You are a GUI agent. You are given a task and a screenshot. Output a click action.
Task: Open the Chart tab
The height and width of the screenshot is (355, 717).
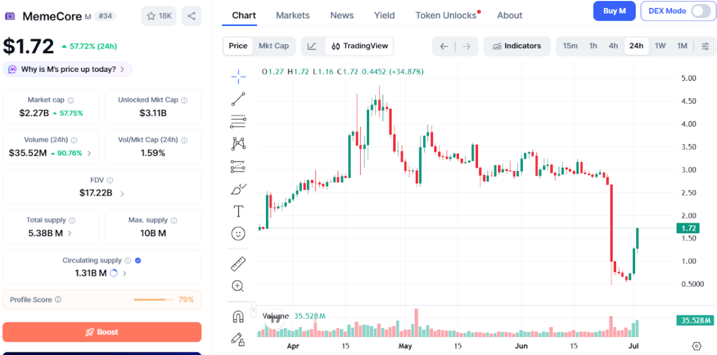pos(244,16)
